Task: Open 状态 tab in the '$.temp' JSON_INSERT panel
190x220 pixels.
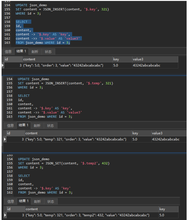Action: click(x=50, y=125)
